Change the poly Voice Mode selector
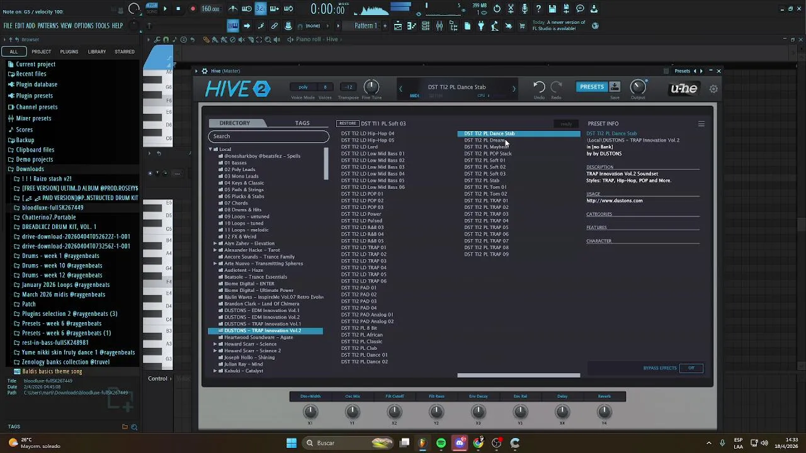The width and height of the screenshot is (806, 453). click(304, 87)
